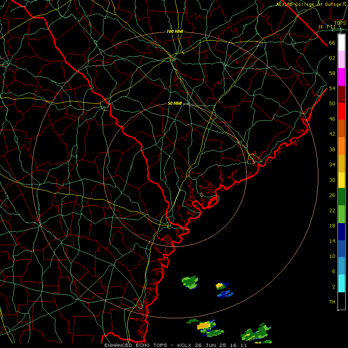Click the ENHANCED ECHO TOPS caption
This screenshot has height=348, width=348.
coord(136,345)
